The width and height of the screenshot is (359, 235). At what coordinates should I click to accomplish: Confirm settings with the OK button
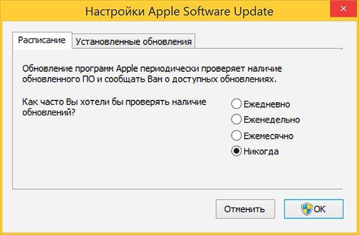(x=314, y=209)
